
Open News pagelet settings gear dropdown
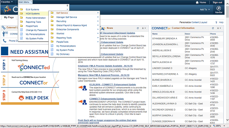[x=144, y=28]
